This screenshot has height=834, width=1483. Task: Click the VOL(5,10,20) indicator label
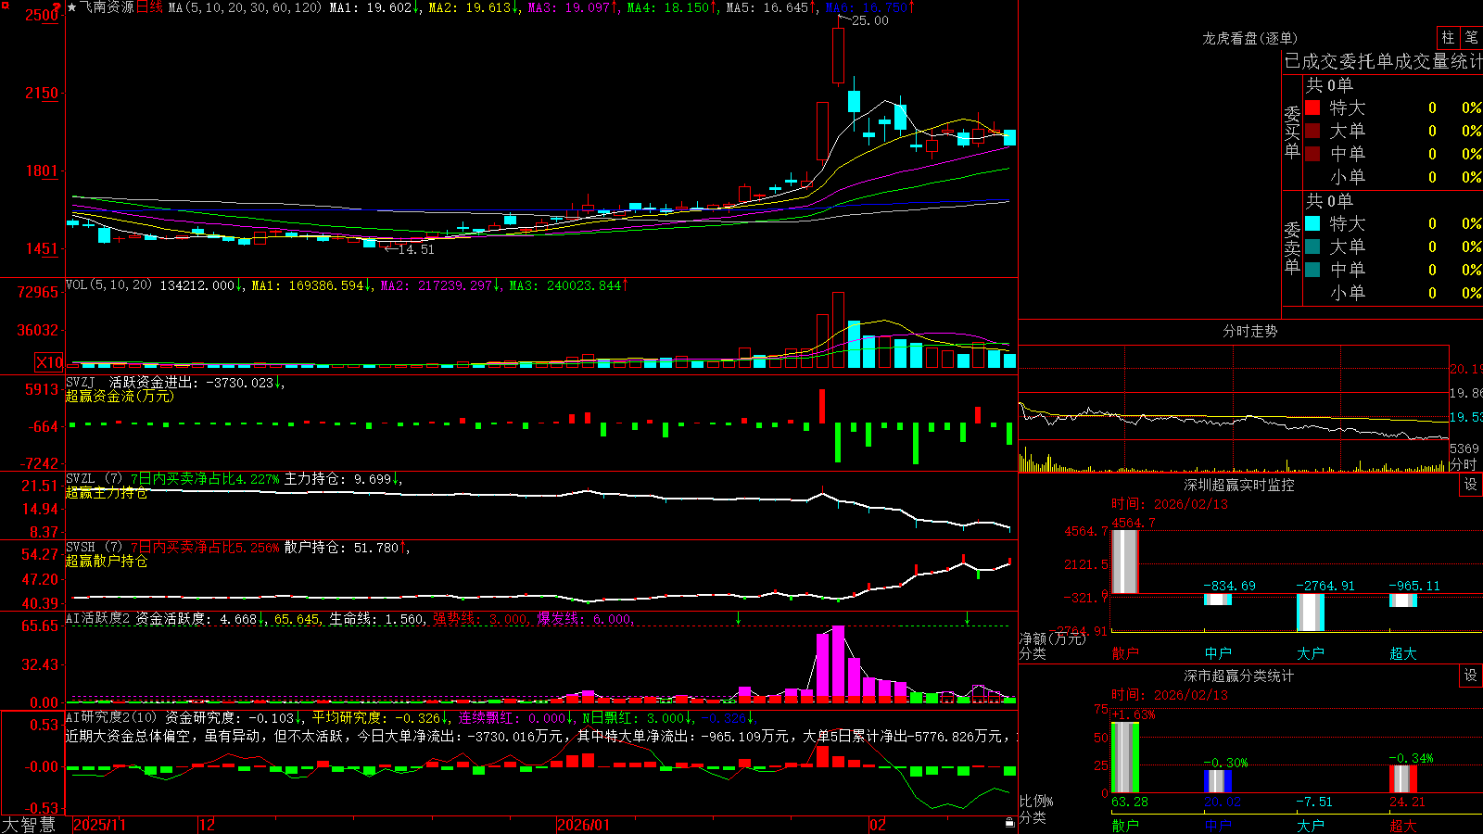108,284
